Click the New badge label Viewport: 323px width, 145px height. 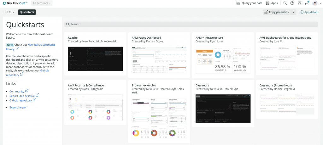(x=10, y=45)
